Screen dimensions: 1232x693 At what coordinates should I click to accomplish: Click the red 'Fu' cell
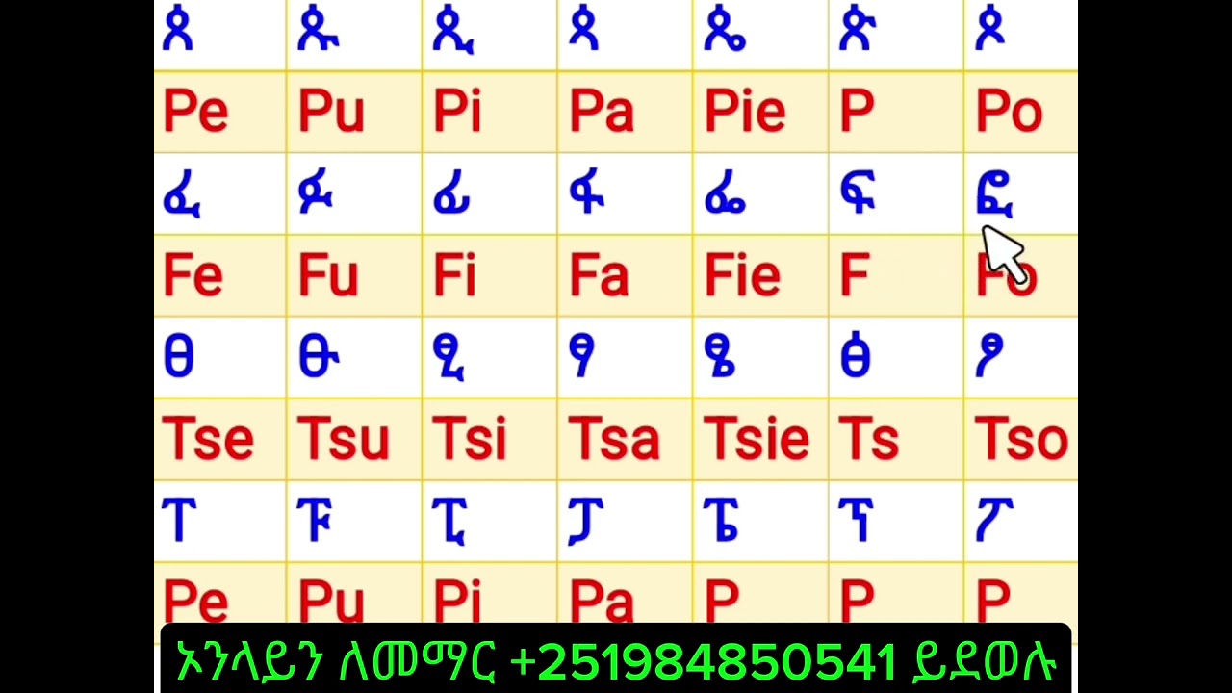point(328,275)
